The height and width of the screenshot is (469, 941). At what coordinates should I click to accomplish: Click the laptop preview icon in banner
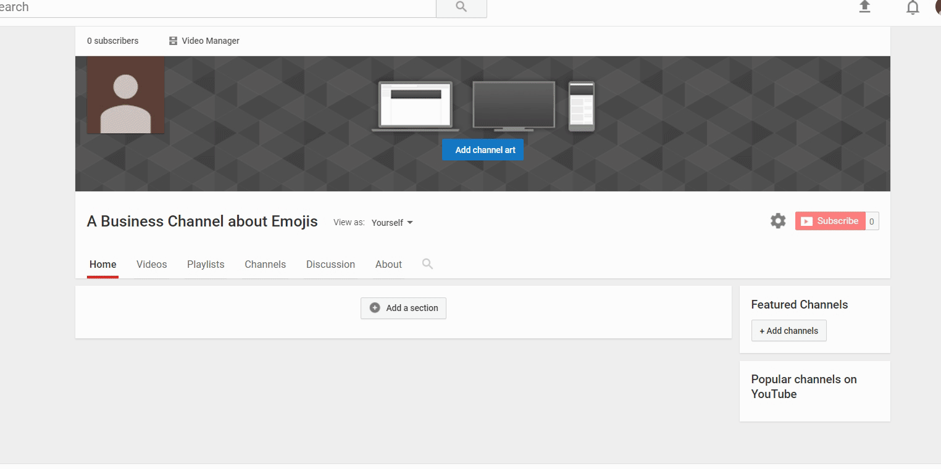[415, 106]
